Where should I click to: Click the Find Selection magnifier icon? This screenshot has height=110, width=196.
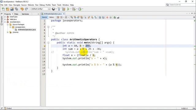click(71, 17)
